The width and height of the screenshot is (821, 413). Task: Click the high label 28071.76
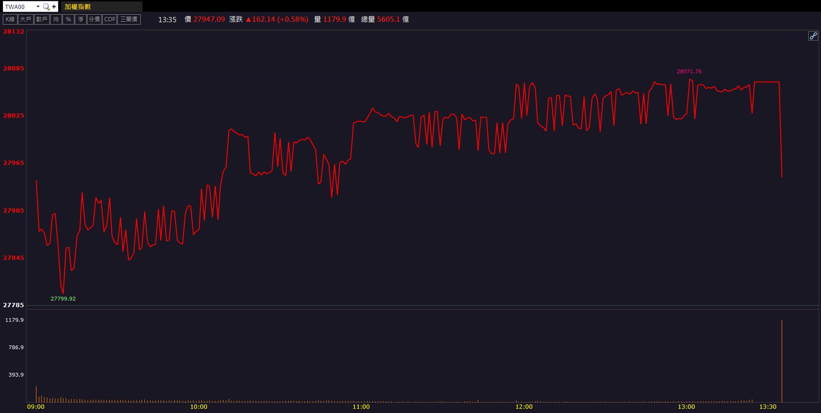coord(689,71)
